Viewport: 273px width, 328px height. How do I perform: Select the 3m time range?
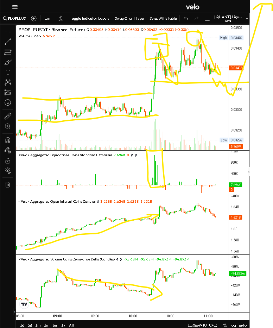click(47, 325)
